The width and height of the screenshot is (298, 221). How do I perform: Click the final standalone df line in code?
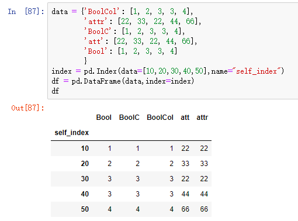(56, 91)
